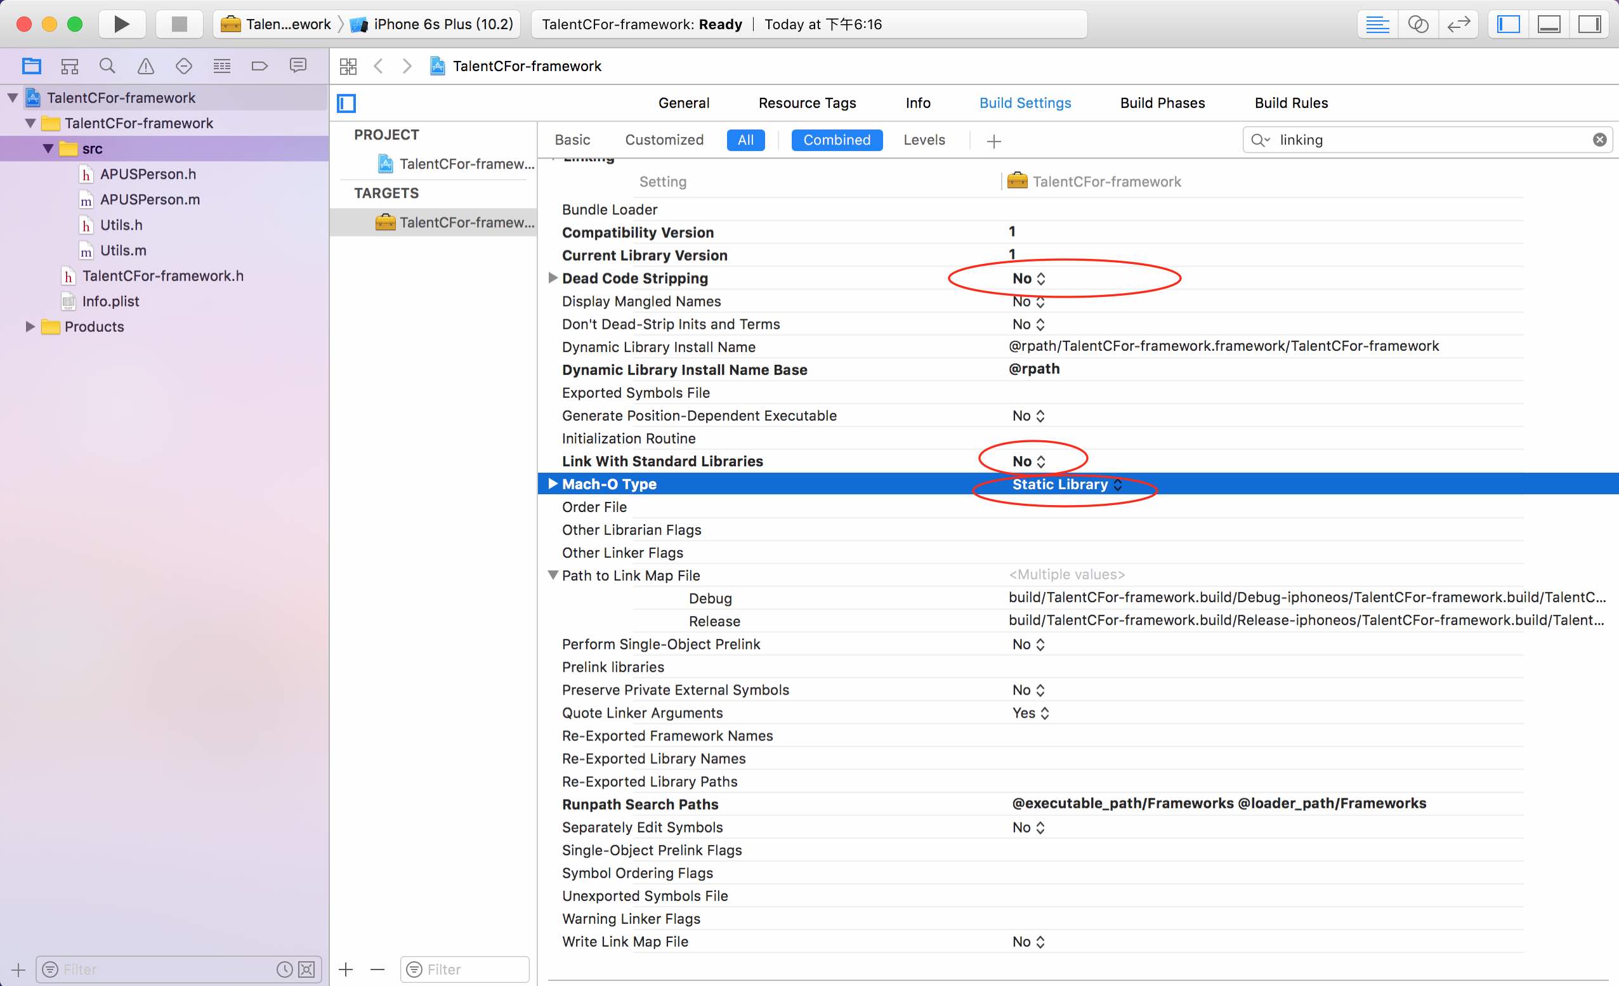The image size is (1619, 986).
Task: Select the Levels view button
Action: tap(924, 140)
